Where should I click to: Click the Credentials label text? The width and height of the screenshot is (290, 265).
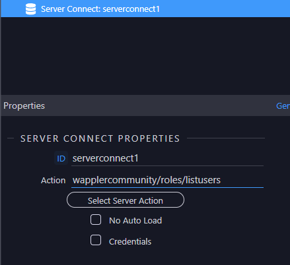coord(130,241)
